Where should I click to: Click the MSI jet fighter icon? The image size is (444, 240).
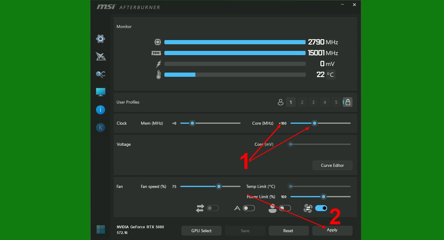[x=101, y=56]
